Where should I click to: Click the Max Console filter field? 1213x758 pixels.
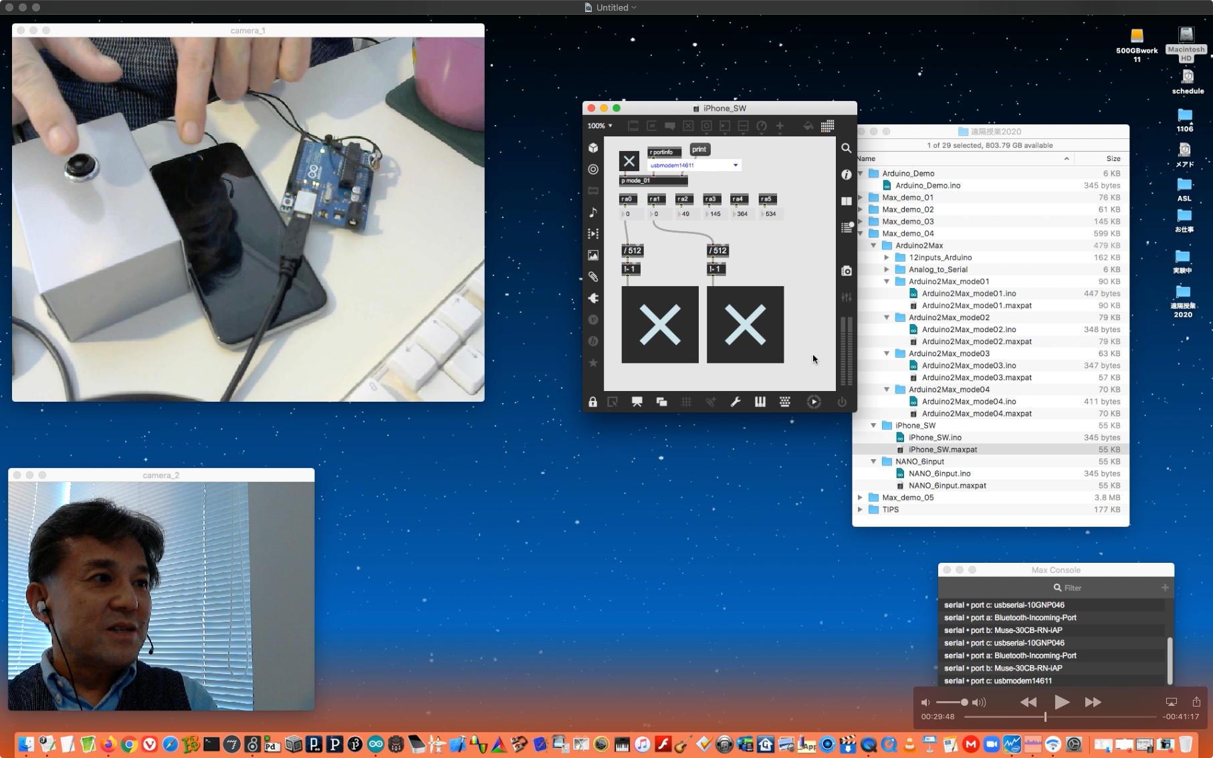point(1073,588)
